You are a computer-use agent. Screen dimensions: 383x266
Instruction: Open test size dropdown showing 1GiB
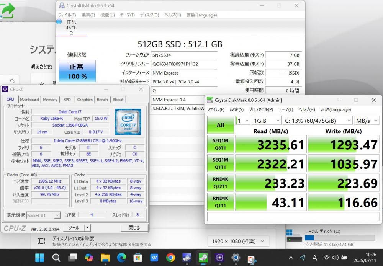(266, 121)
